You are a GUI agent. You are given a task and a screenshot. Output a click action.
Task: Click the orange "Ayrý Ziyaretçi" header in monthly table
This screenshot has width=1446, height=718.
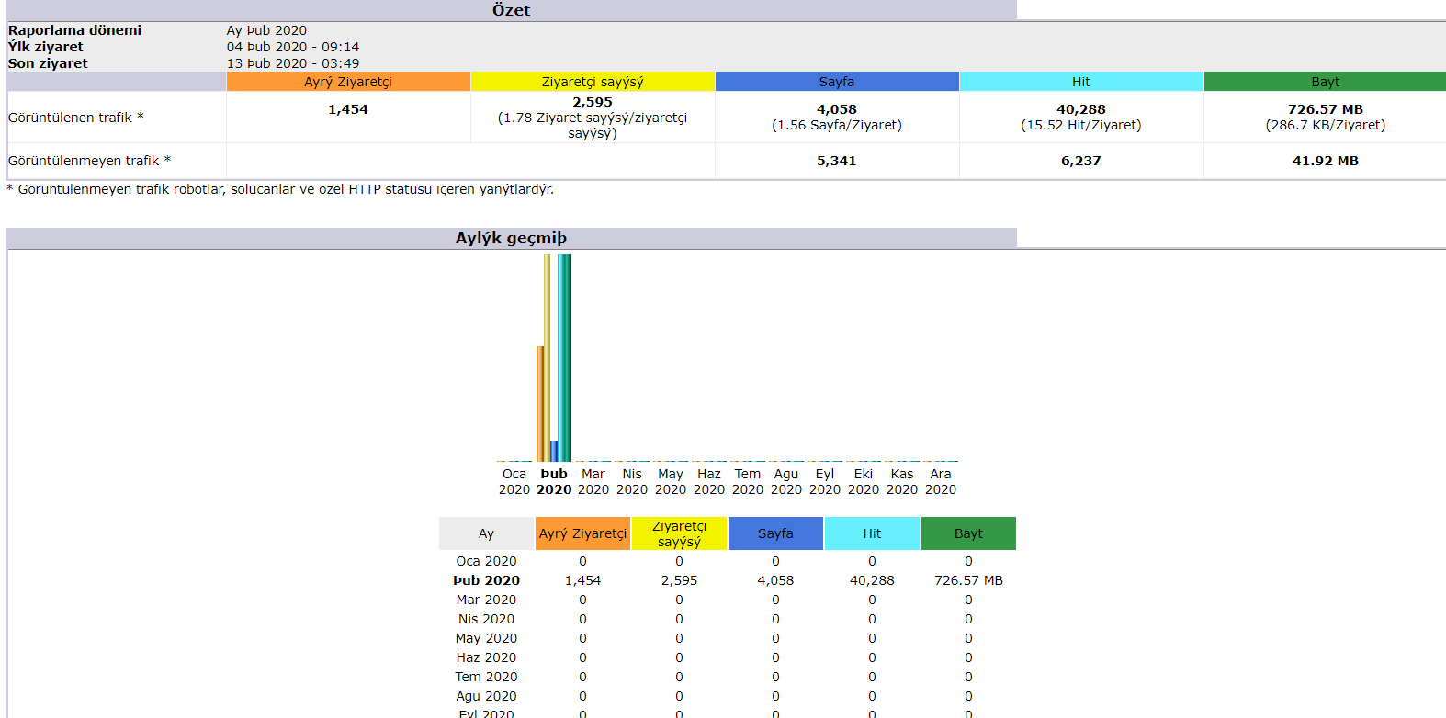pos(582,533)
